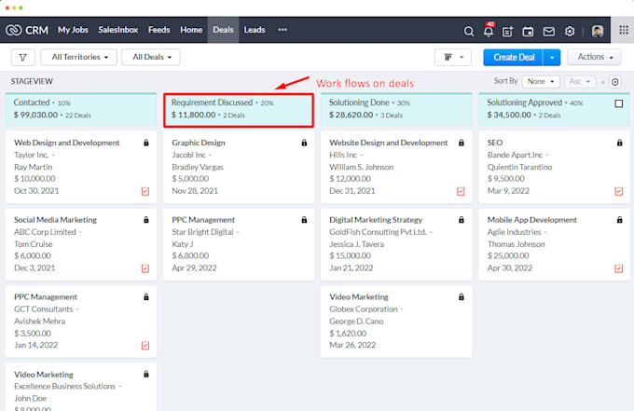Click the CRM logo icon
634x411 pixels.
(x=13, y=31)
